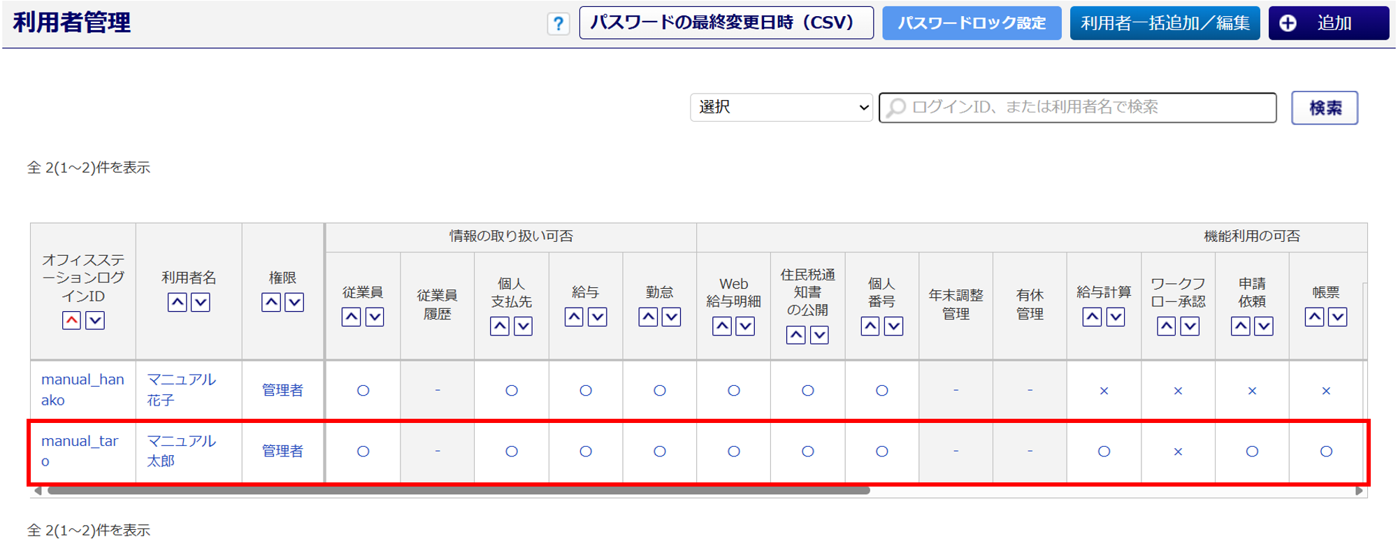Click the blue question mark help icon
This screenshot has height=553, width=1398.
click(x=558, y=24)
